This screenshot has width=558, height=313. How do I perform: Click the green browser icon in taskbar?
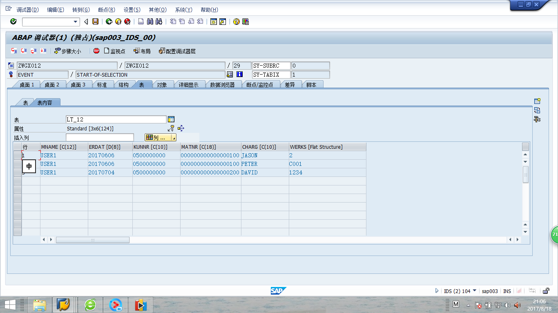pos(90,304)
